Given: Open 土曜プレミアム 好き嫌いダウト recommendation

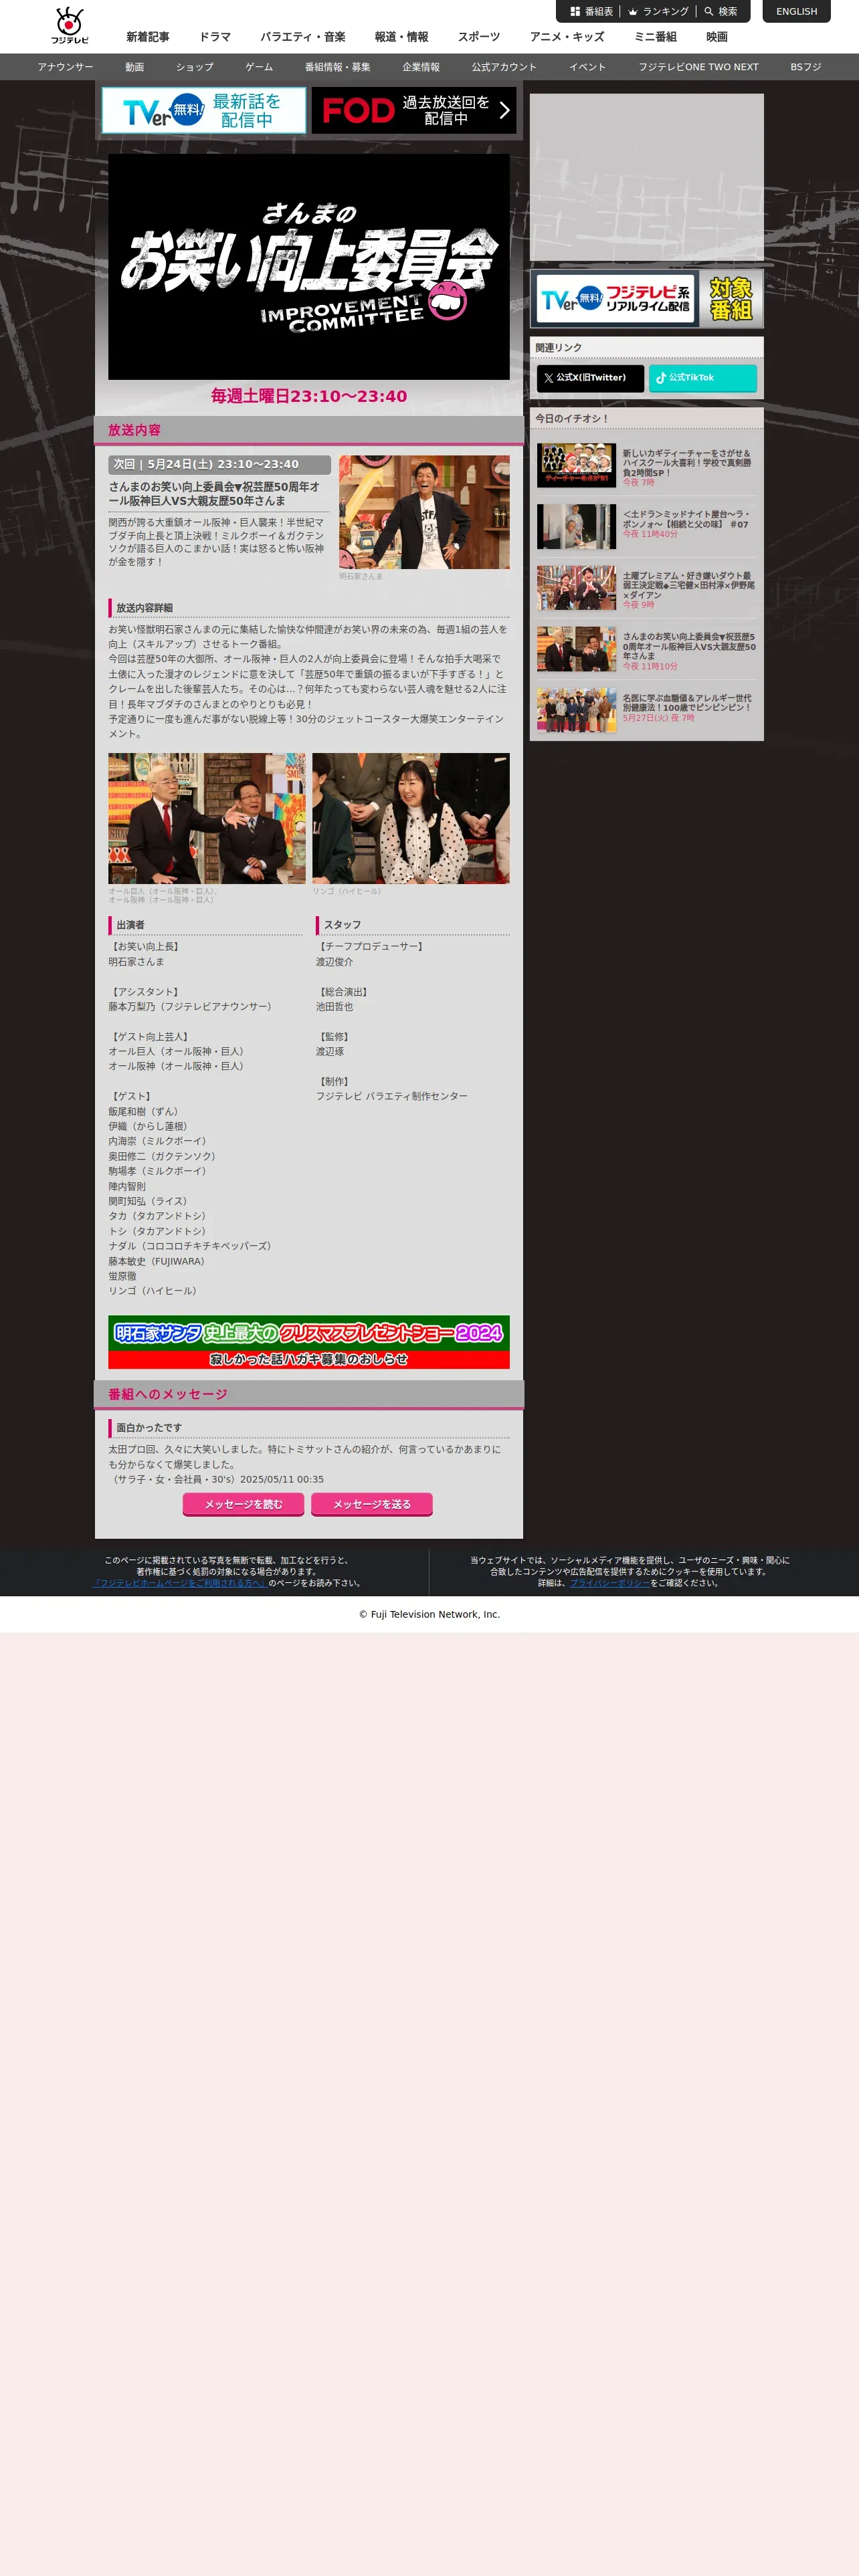Looking at the screenshot, I should click(647, 588).
